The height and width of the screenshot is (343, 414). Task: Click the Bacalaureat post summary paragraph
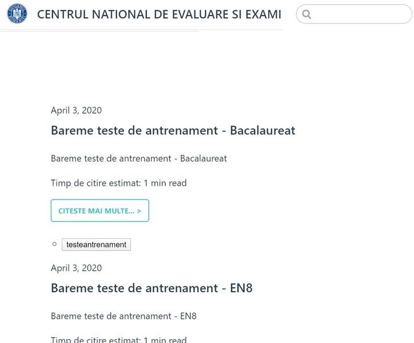(x=138, y=158)
